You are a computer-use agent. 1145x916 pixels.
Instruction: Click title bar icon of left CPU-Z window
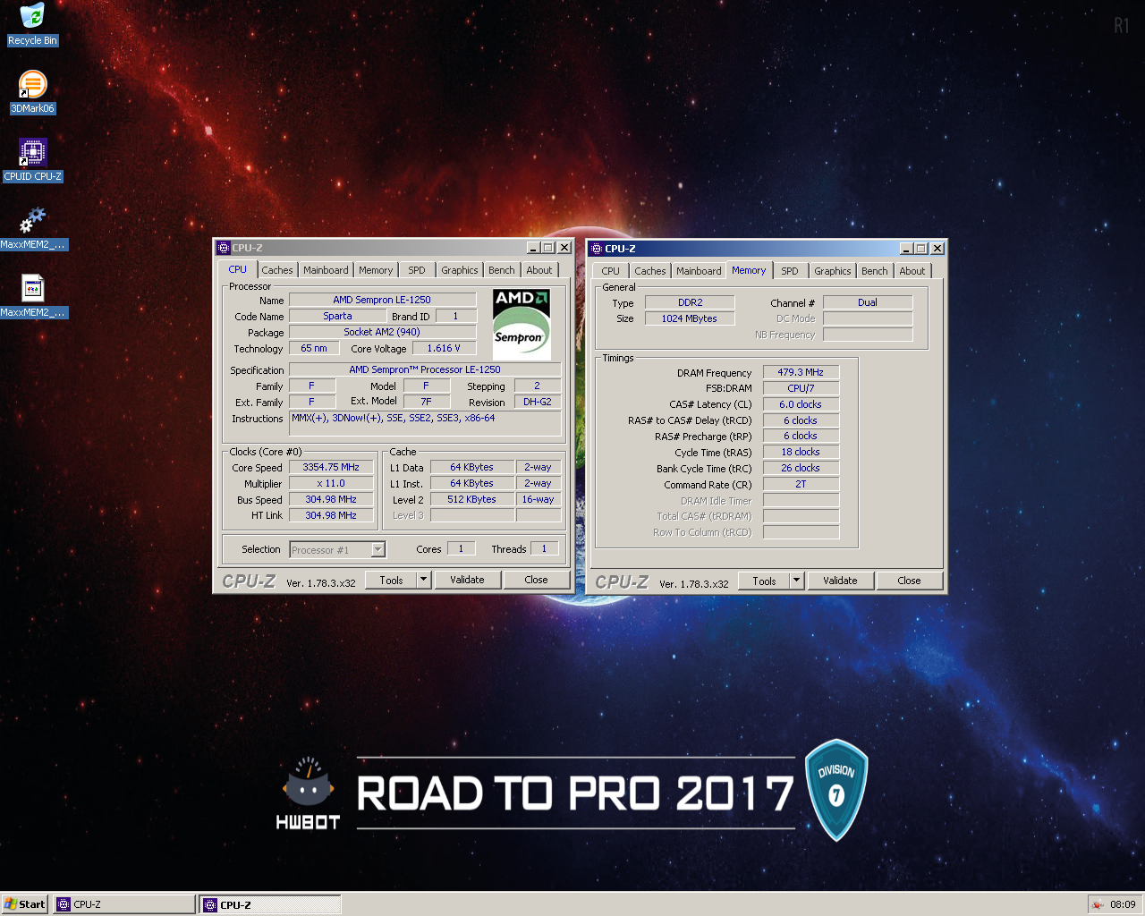[x=224, y=248]
